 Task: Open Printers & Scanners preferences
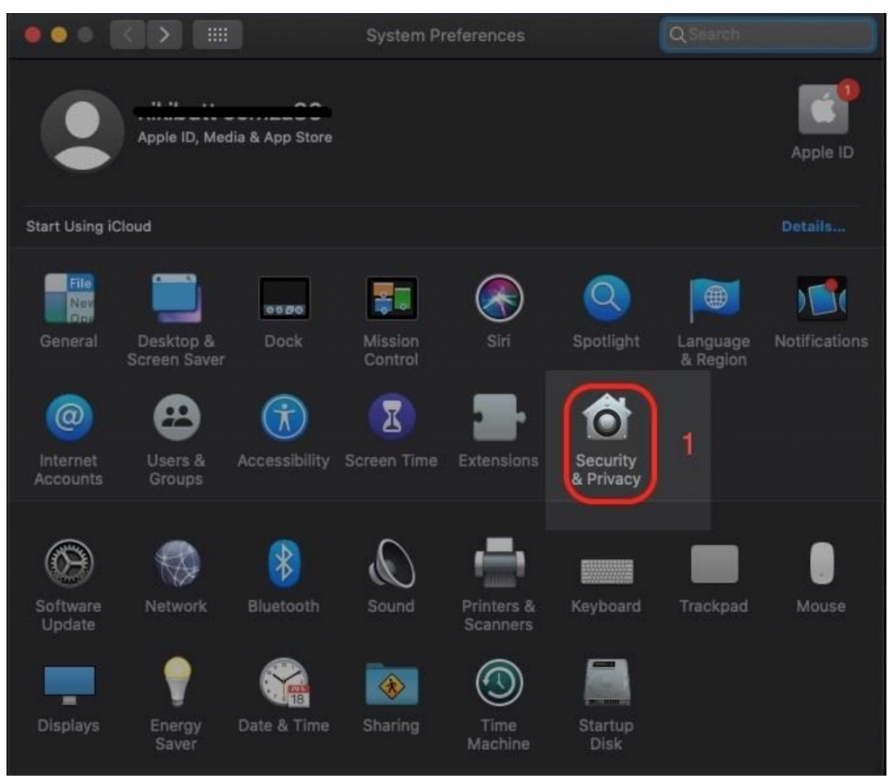click(498, 564)
